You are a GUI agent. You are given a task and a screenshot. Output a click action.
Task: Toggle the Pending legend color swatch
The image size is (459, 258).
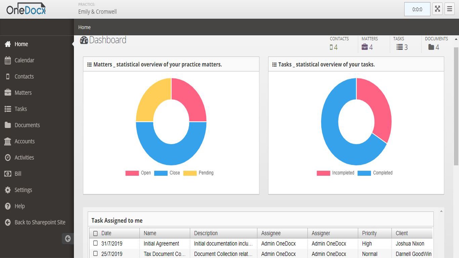tap(190, 173)
